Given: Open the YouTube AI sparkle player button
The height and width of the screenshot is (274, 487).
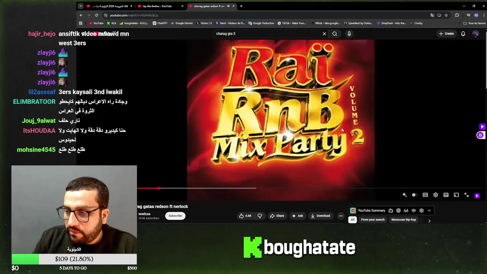Looking at the screenshot, I should [x=404, y=195].
